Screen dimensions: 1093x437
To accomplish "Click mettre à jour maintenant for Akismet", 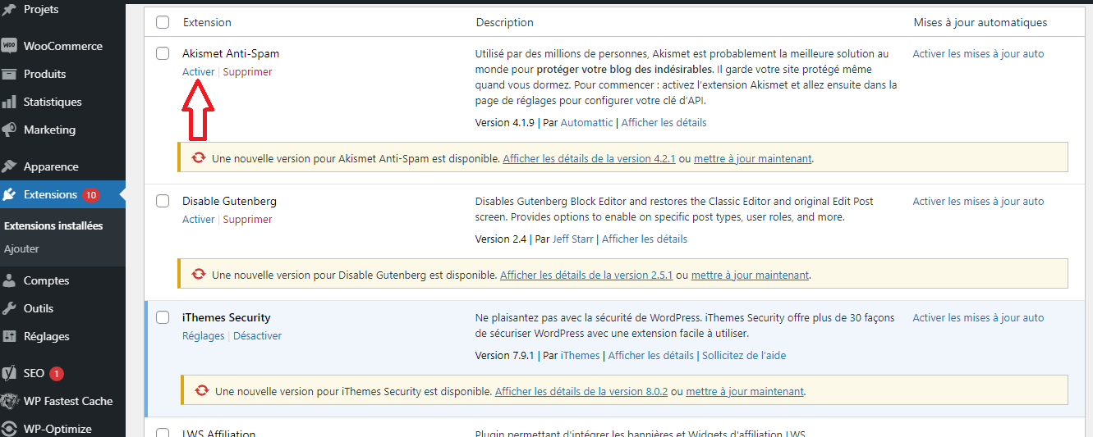I will [753, 158].
